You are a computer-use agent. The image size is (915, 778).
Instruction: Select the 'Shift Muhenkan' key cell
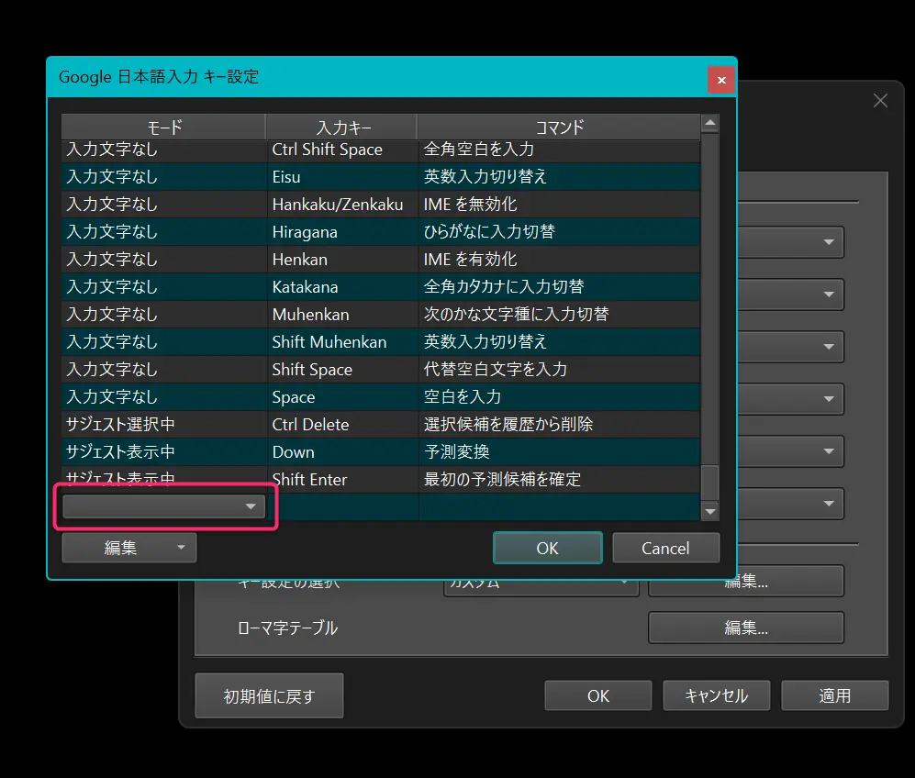pos(342,342)
